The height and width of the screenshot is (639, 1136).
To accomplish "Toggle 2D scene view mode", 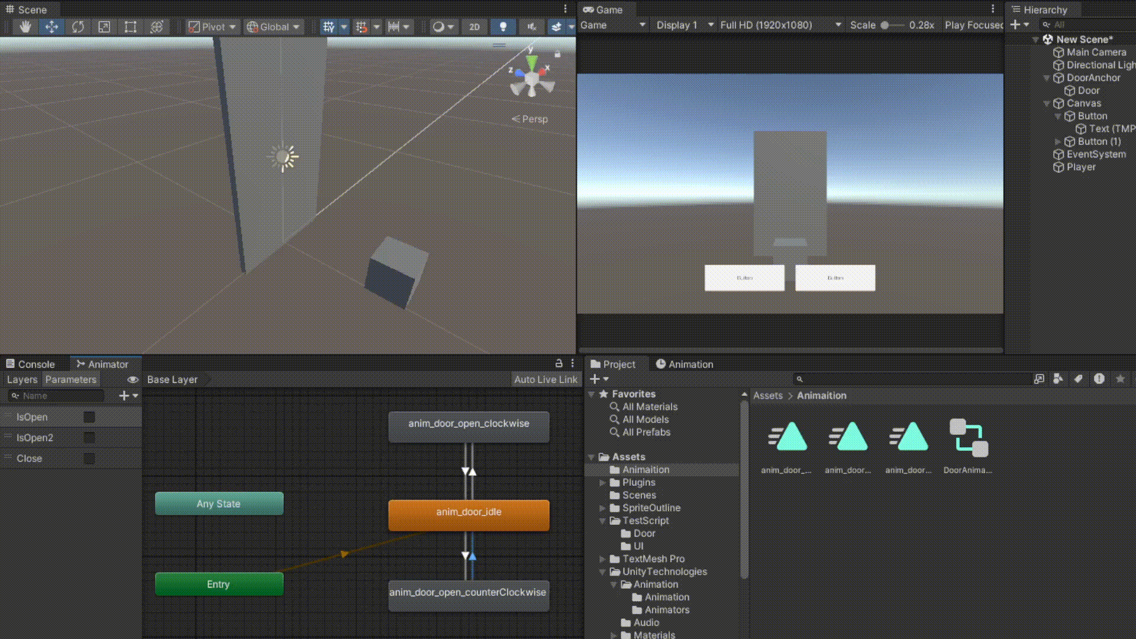I will [x=474, y=27].
